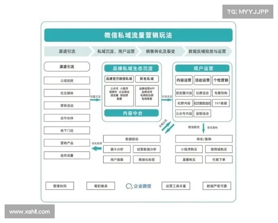Click the 微商城购买 box

tap(219, 149)
